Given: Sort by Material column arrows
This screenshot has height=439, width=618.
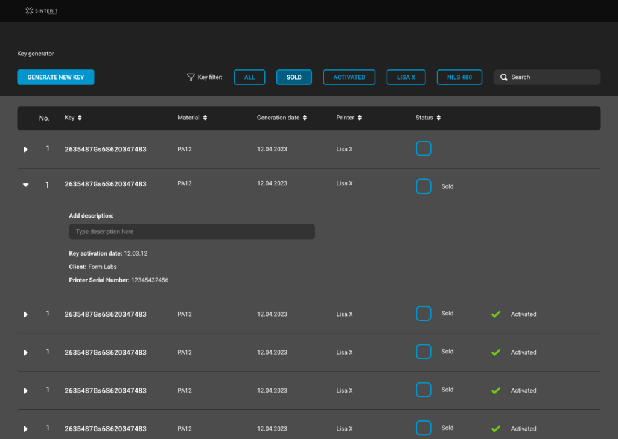Looking at the screenshot, I should pos(205,118).
